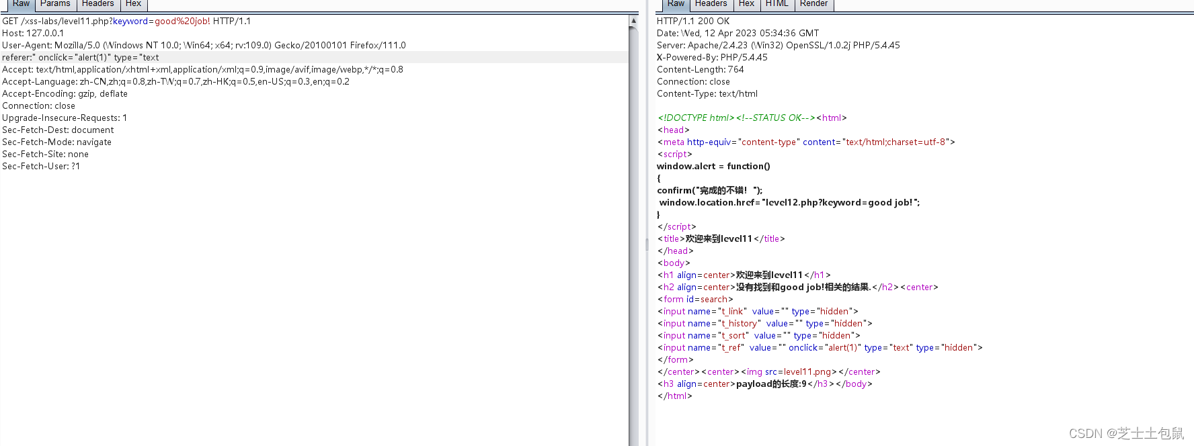Open the response Hex tab
1194x446 pixels.
click(x=746, y=4)
